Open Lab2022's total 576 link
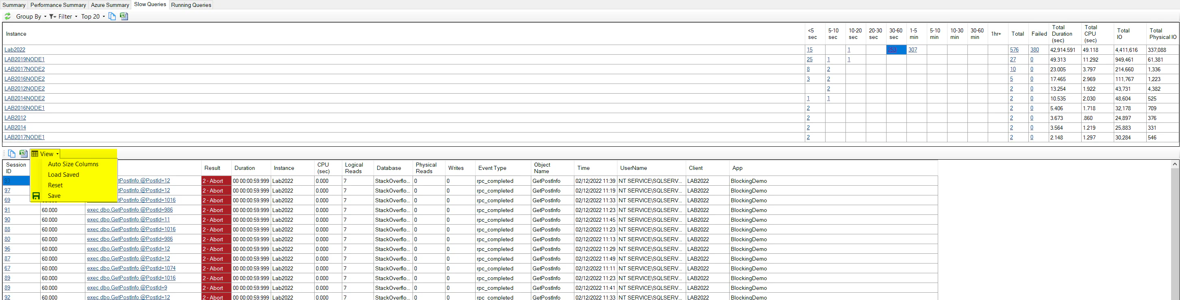Viewport: 1180px width, 300px height. pyautogui.click(x=1014, y=50)
